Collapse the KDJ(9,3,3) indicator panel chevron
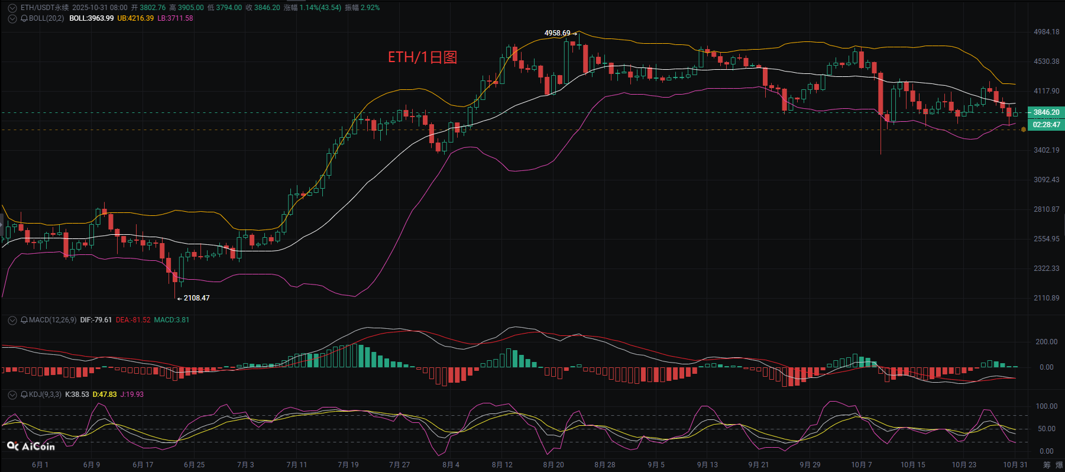The width and height of the screenshot is (1065, 472). click(x=12, y=395)
